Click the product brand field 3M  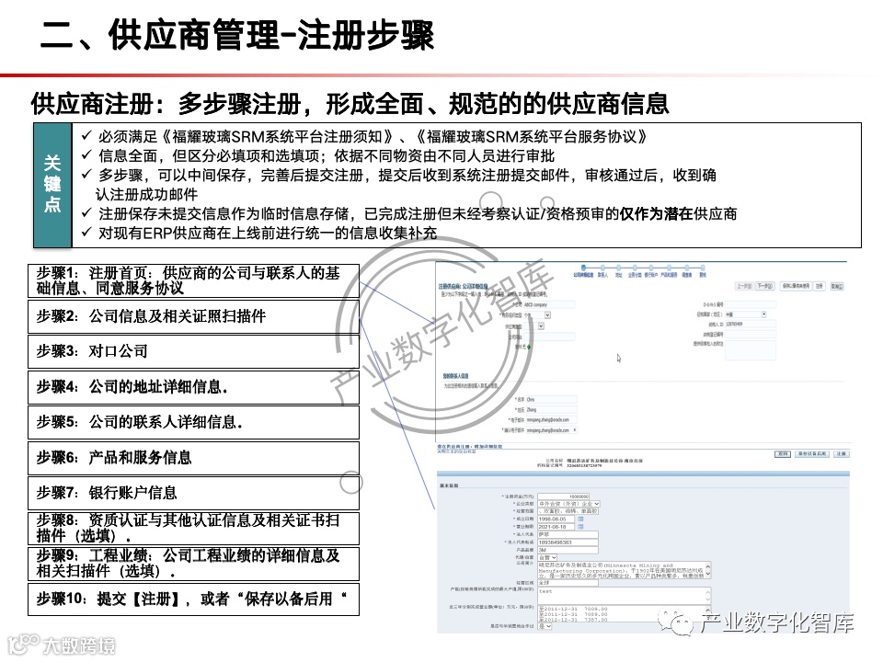click(568, 550)
